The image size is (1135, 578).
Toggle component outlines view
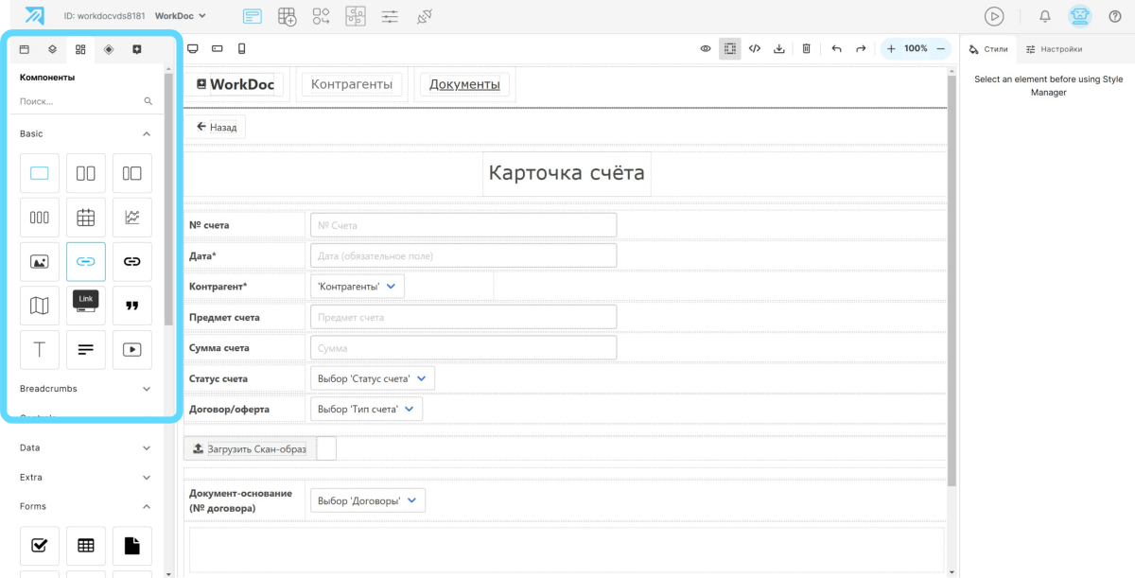coord(729,48)
